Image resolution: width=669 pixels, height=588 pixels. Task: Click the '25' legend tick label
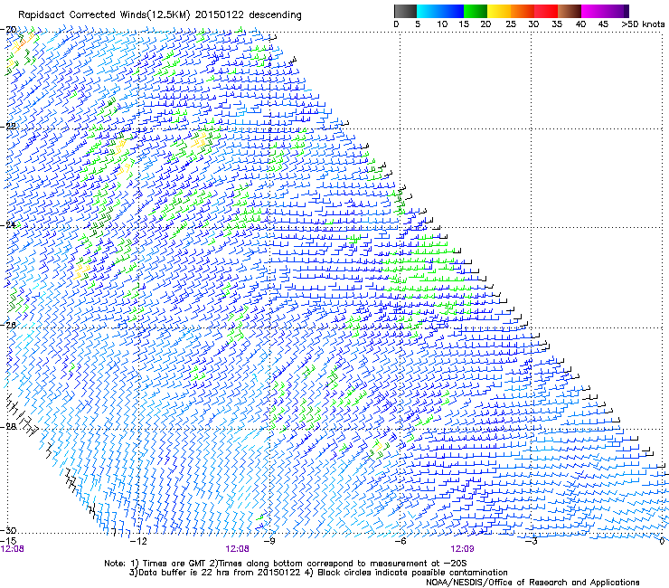pyautogui.click(x=511, y=24)
